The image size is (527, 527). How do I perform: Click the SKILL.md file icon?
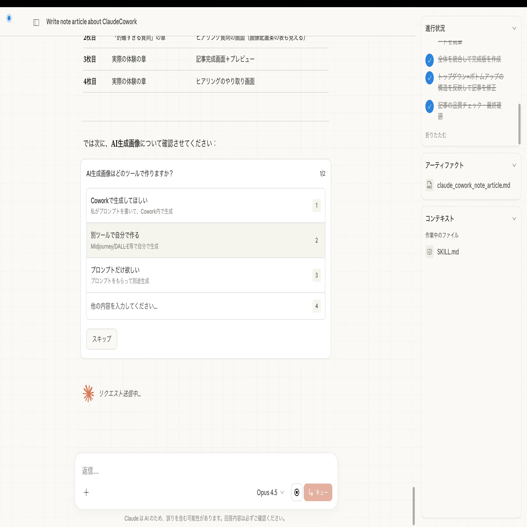[429, 252]
